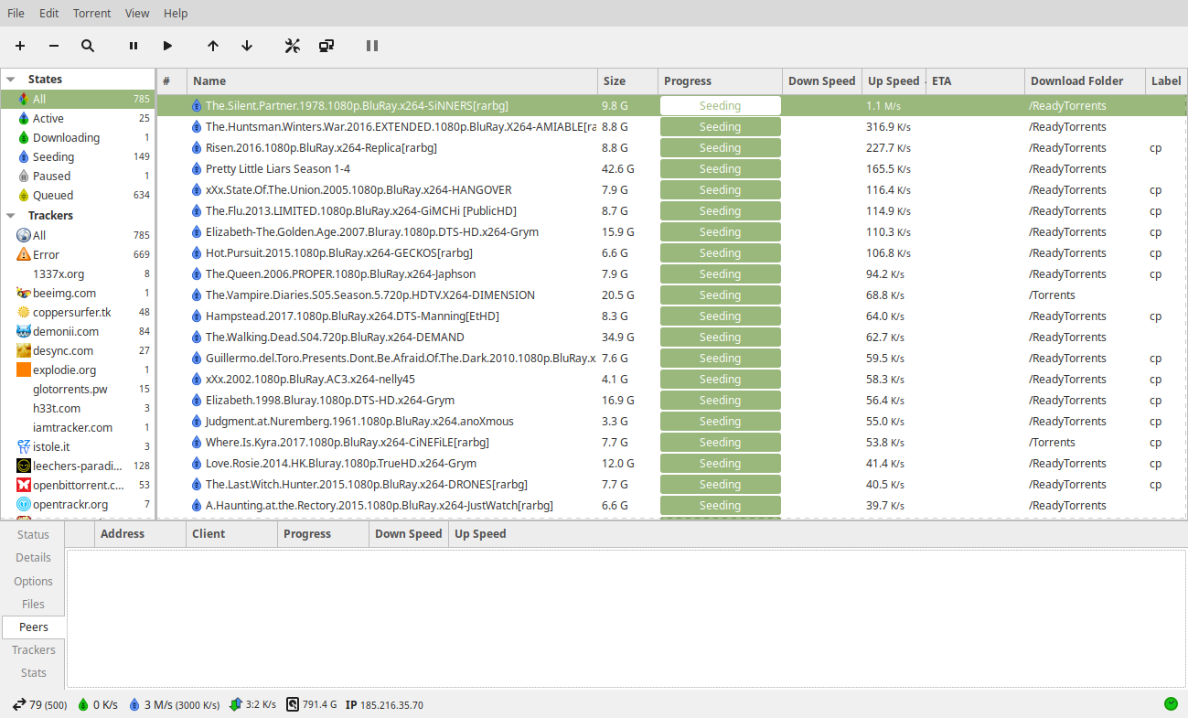Screen dimensions: 1188x718
Task: Select All under Trackers
Action: pyautogui.click(x=78, y=235)
